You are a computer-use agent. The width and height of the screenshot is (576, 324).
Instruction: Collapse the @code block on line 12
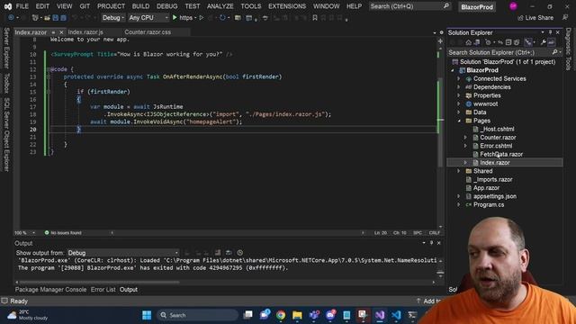[48, 69]
